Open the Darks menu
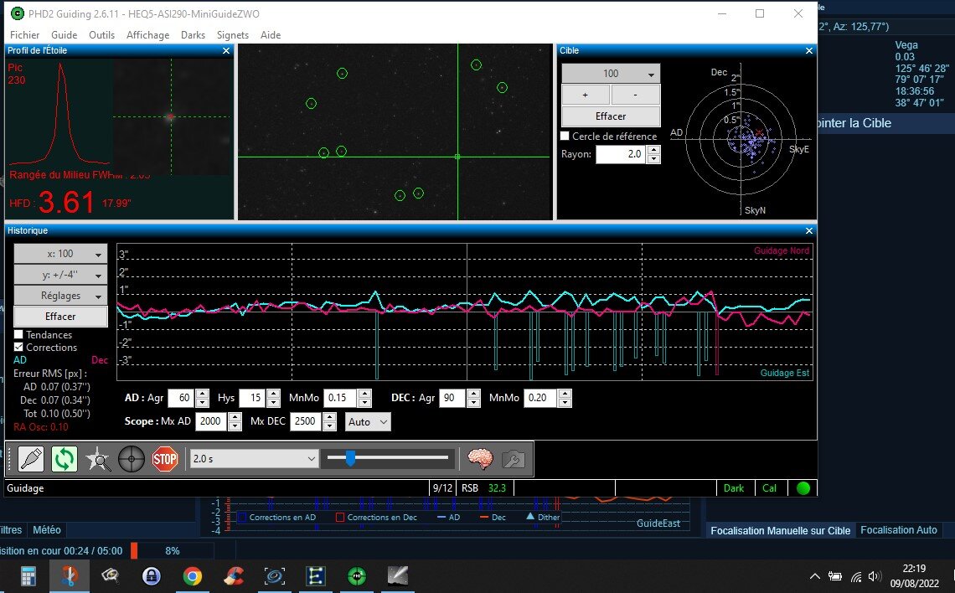Screen dimensions: 955x593 193,35
